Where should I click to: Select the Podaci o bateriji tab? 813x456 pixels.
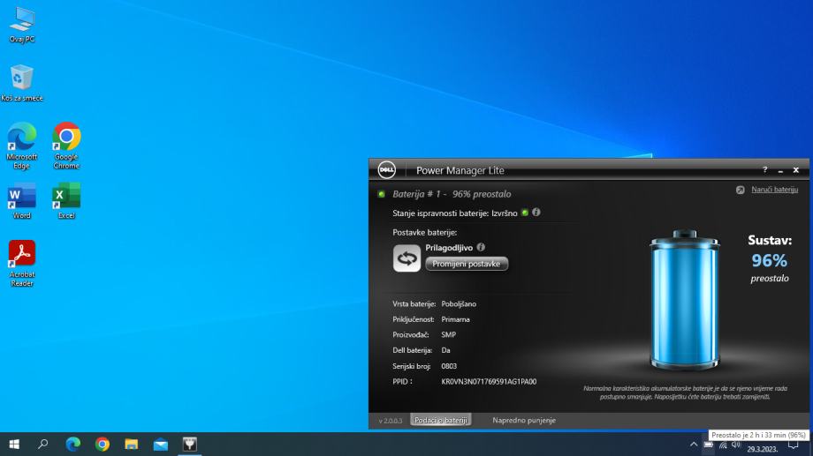pyautogui.click(x=441, y=421)
